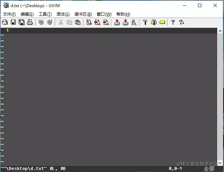Open the 文件(F) menu
The width and height of the screenshot is (224, 172).
point(9,14)
